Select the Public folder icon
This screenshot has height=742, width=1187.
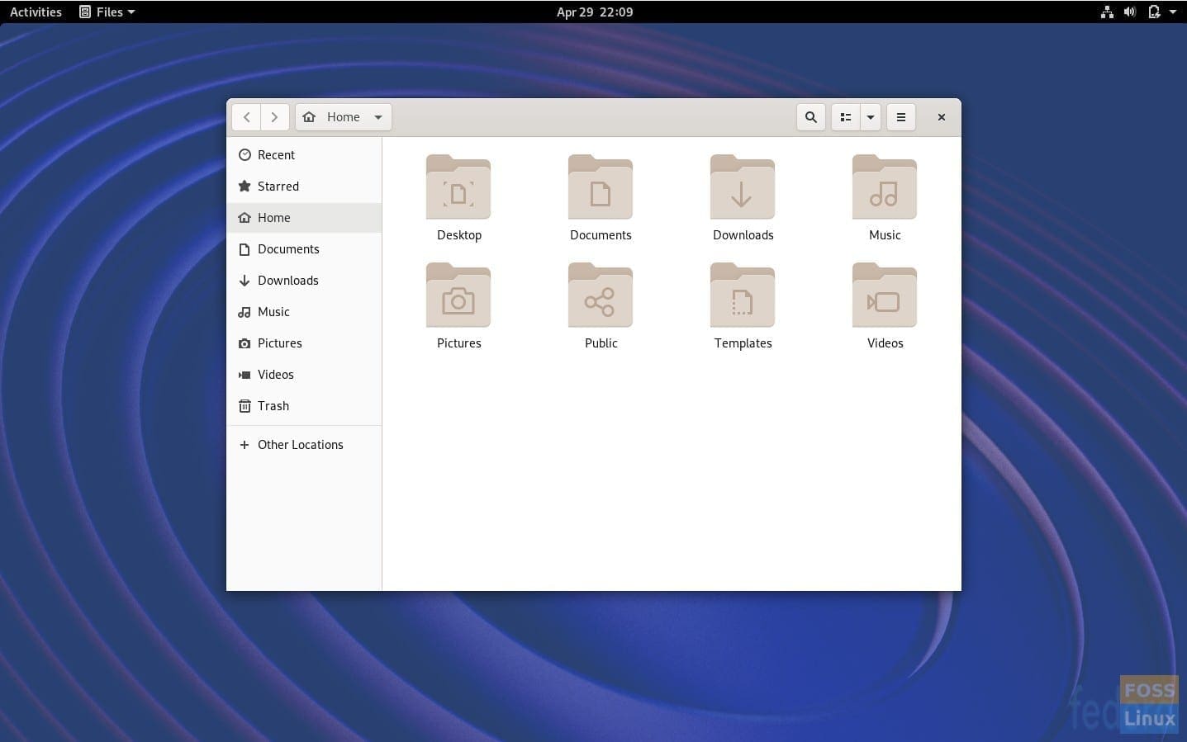pyautogui.click(x=601, y=295)
